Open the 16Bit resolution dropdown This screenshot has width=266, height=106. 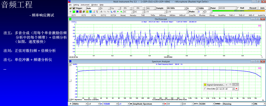[x=209, y=8]
